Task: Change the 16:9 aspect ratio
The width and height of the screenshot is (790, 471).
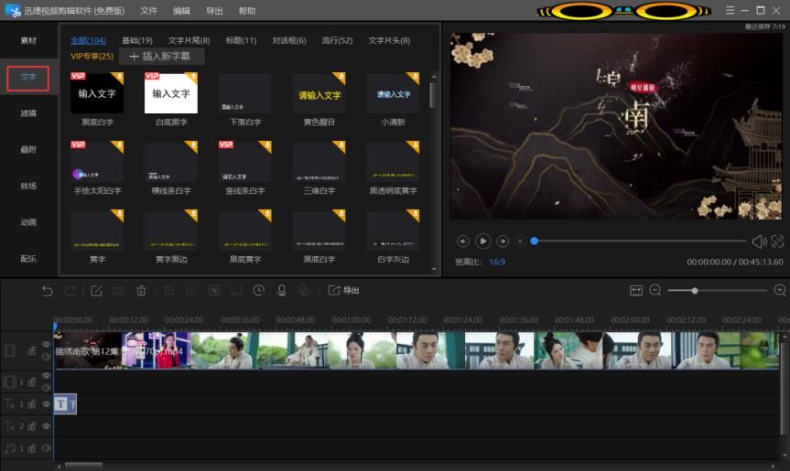Action: 497,262
